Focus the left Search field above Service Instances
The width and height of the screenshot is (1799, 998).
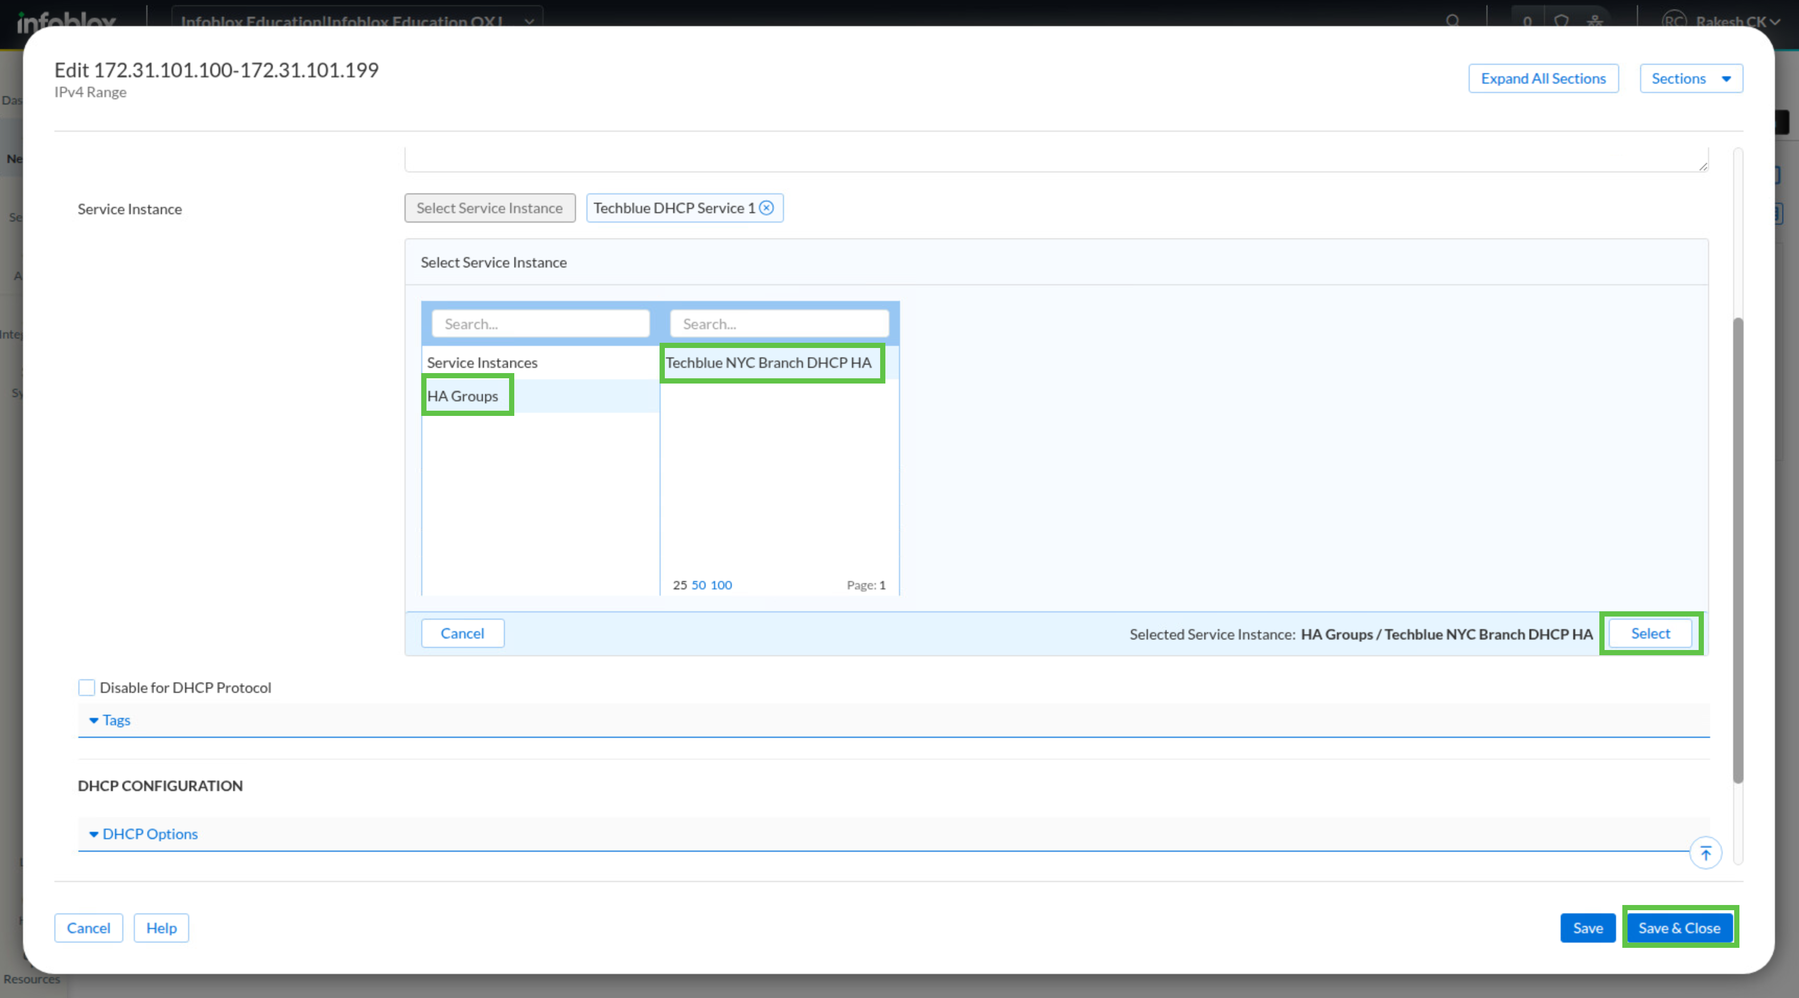[x=540, y=324]
